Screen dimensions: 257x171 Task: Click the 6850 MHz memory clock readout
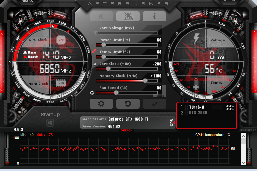(x=55, y=69)
